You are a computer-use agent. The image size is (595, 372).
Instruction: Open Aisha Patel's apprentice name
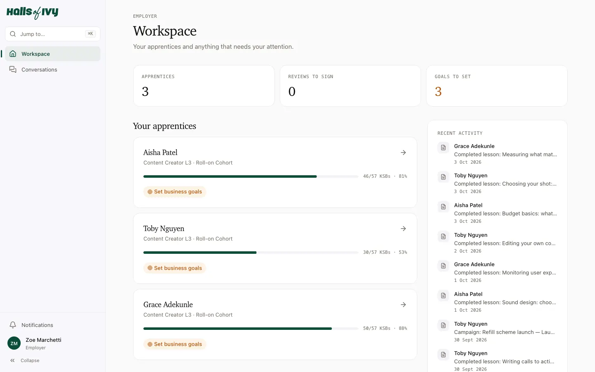[x=160, y=153]
